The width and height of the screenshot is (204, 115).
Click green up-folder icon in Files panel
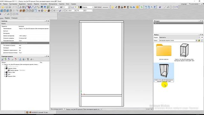199,41
